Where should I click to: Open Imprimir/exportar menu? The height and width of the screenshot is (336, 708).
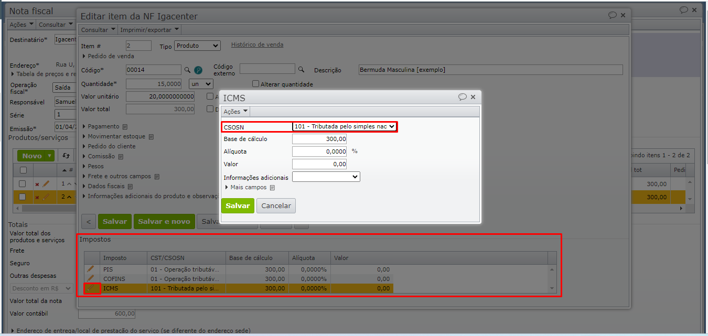pyautogui.click(x=149, y=30)
